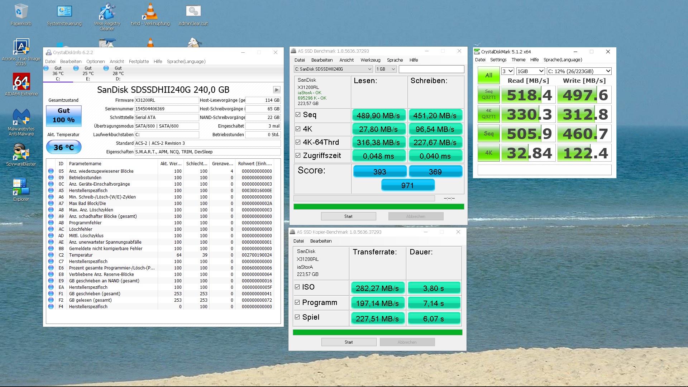
Task: Click status orb for Programmfehler AB row
Action: pos(51,223)
